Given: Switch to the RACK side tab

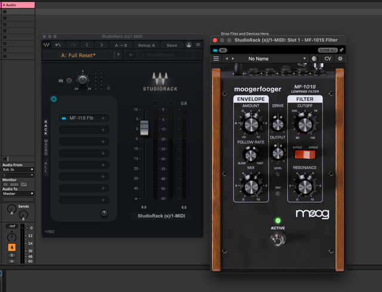Looking at the screenshot, I should [46, 127].
